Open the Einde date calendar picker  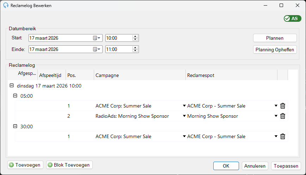click(x=97, y=50)
